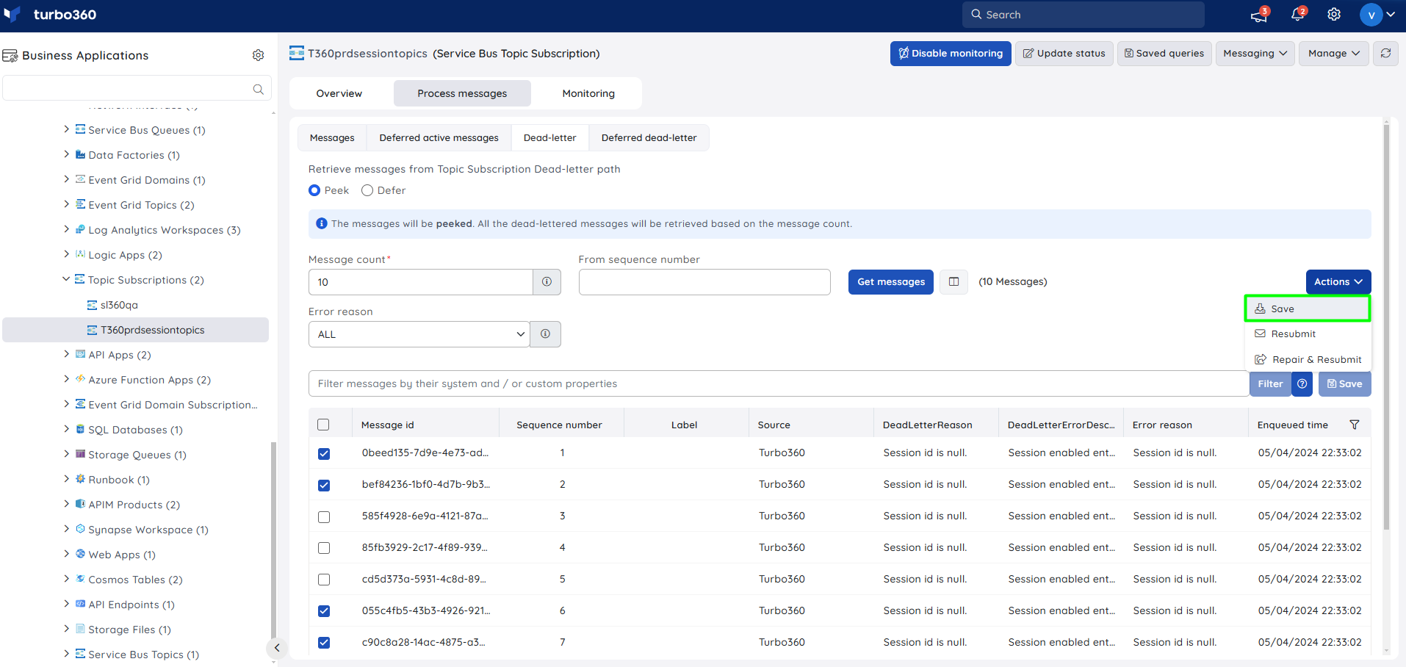
Task: Click the Synapse Workspace icon
Action: tap(81, 529)
